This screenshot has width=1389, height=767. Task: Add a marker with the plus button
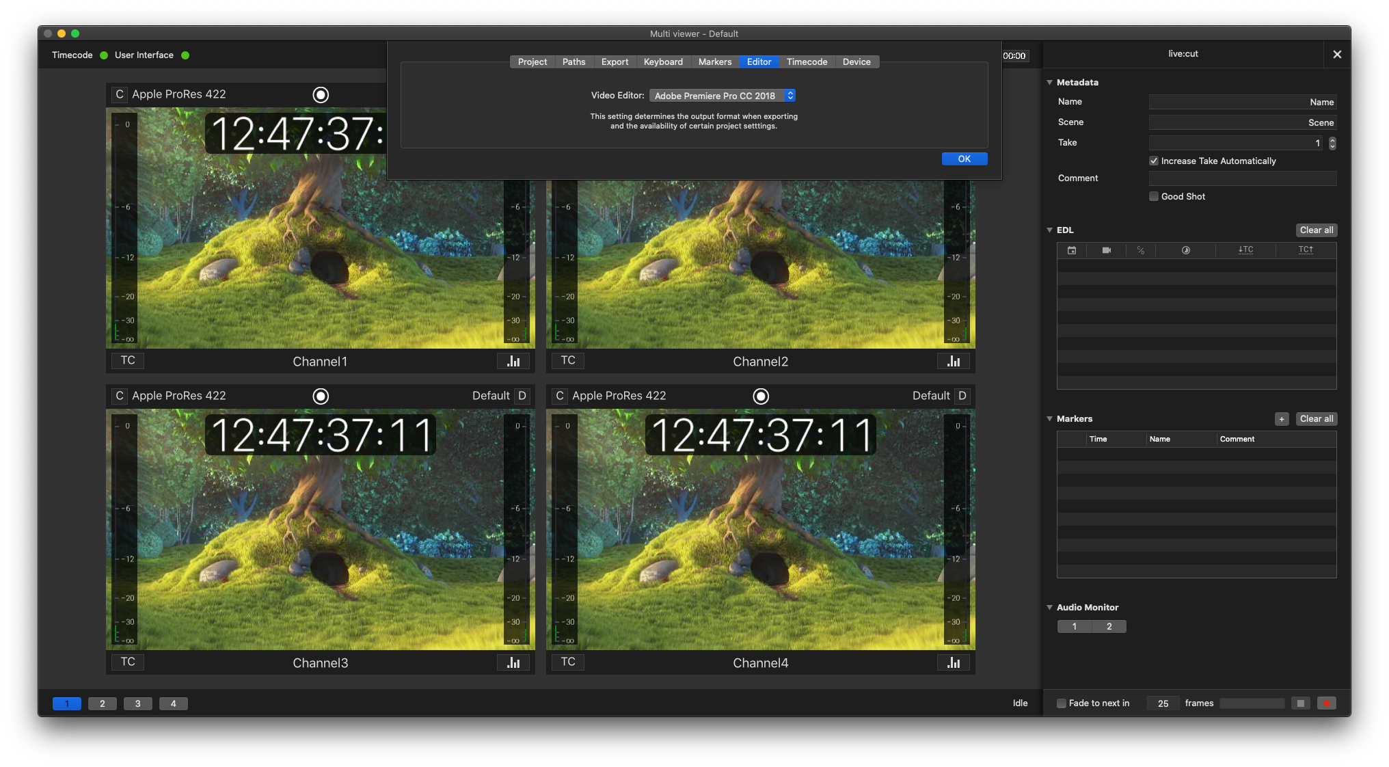[1282, 419]
